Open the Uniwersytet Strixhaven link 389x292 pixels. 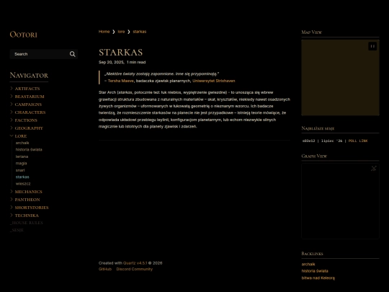click(x=214, y=81)
